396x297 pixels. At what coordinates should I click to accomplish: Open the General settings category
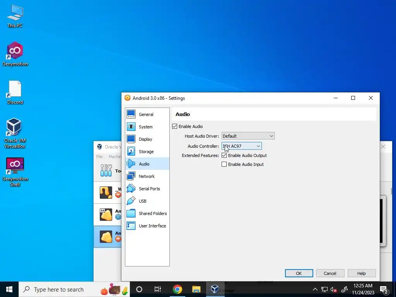click(147, 114)
